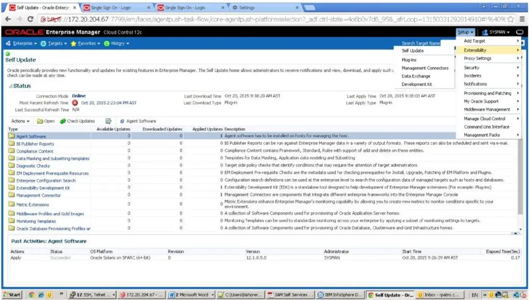Switch to the Settings browser tab
Screen dimensions: 530x300
pyautogui.click(x=259, y=8)
